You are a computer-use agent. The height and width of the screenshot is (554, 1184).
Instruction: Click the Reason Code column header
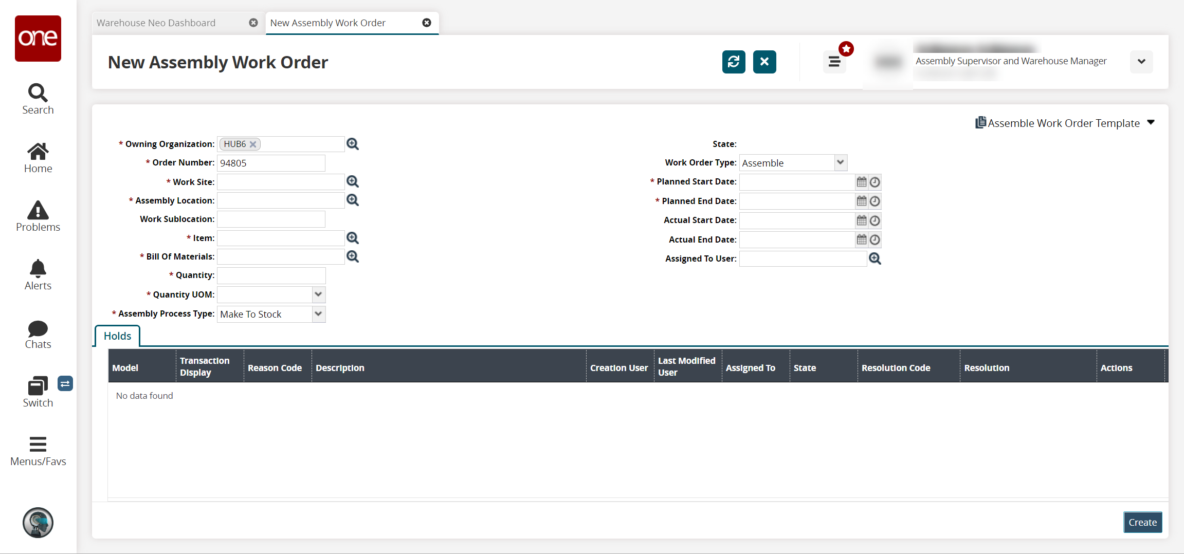[278, 366]
